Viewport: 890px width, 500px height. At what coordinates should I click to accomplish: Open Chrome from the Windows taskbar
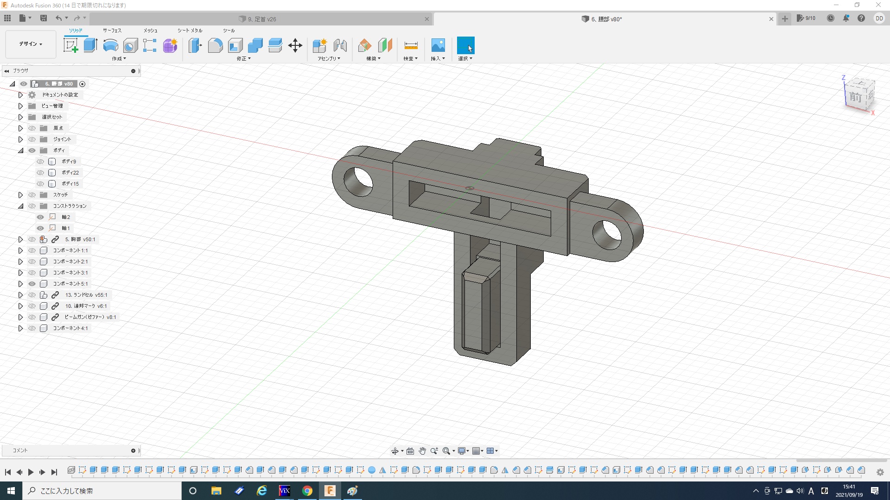click(x=307, y=491)
